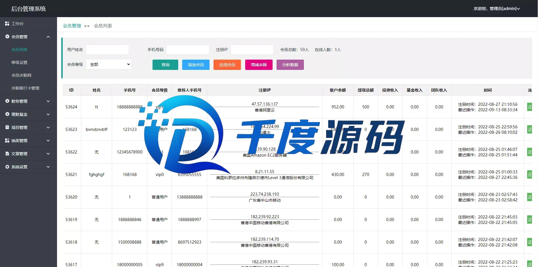538x267 pixels.
Task: Click IP address 223.74.238.193
Action: coord(265,194)
